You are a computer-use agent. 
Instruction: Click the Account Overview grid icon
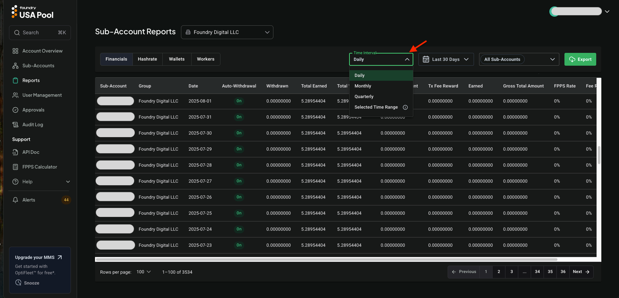pyautogui.click(x=15, y=51)
